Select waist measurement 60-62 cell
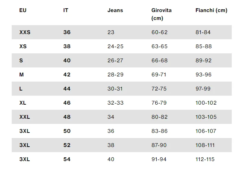 click(x=159, y=32)
